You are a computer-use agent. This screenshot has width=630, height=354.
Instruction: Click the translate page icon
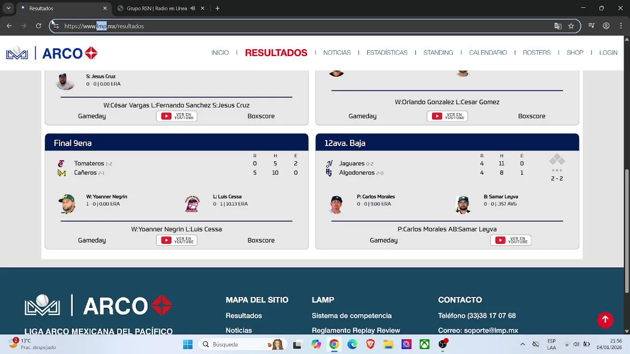pyautogui.click(x=558, y=26)
